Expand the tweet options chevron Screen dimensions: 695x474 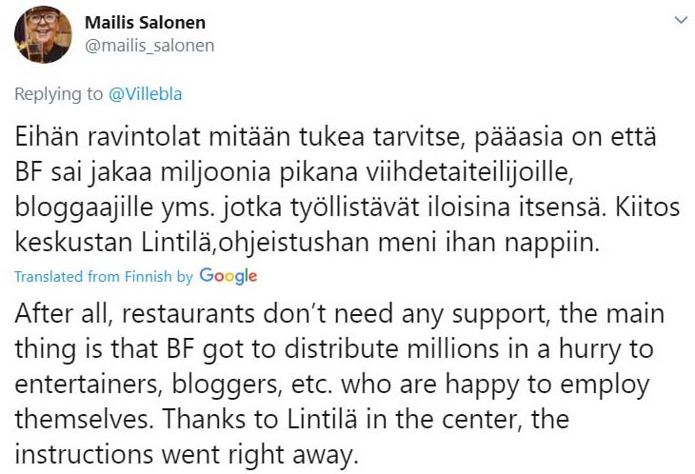(681, 20)
